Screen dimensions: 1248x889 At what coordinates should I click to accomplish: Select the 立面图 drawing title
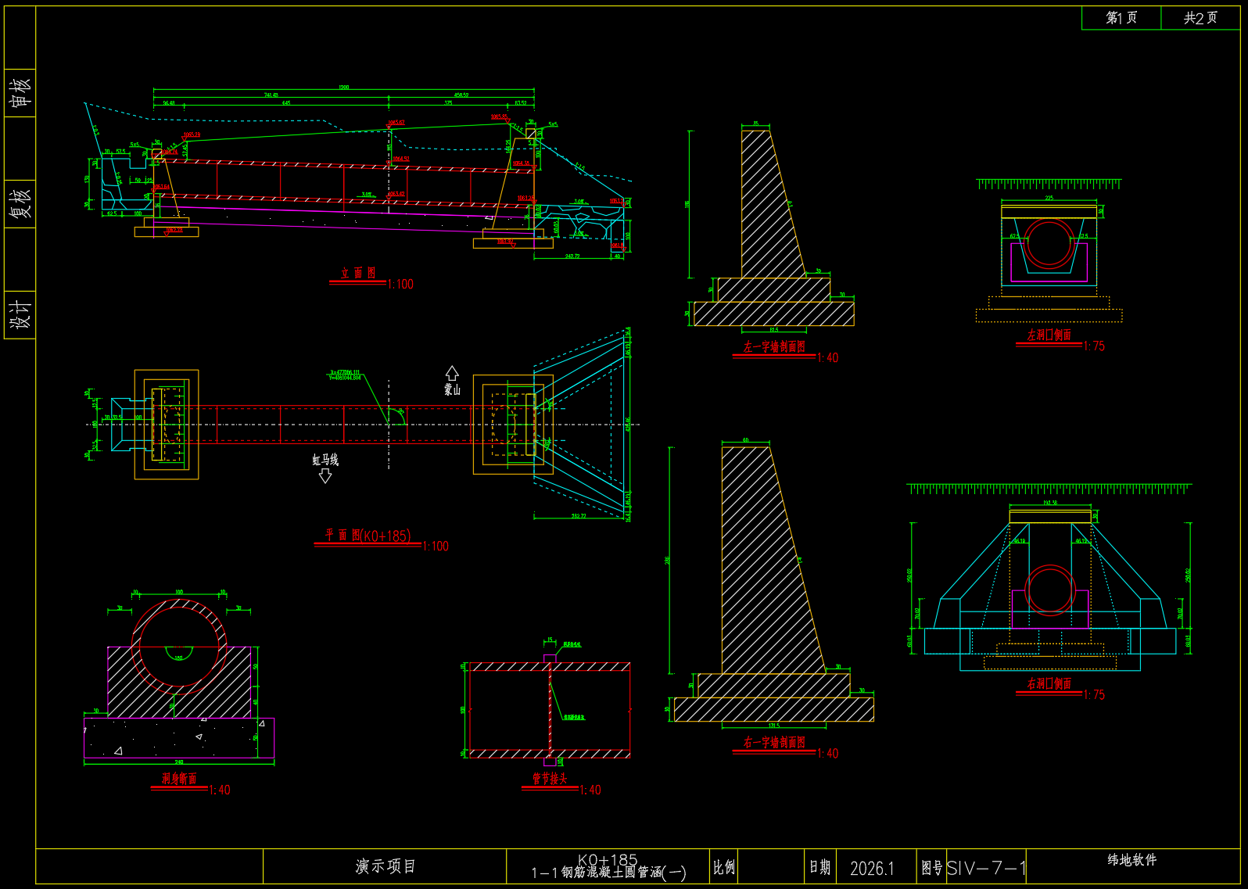[x=358, y=273]
